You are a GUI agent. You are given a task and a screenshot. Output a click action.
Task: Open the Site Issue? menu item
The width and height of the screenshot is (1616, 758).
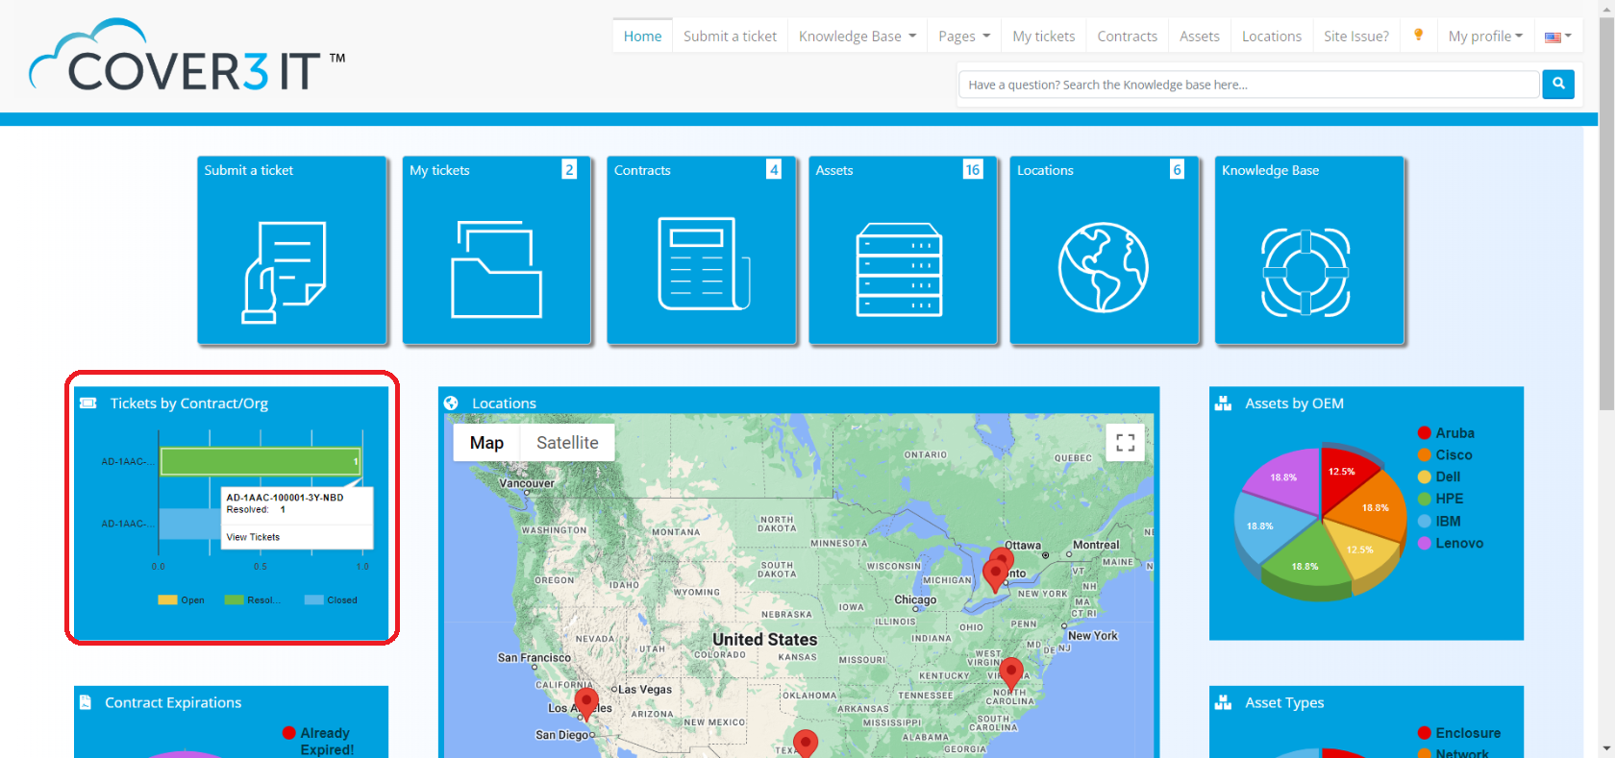[1355, 37]
